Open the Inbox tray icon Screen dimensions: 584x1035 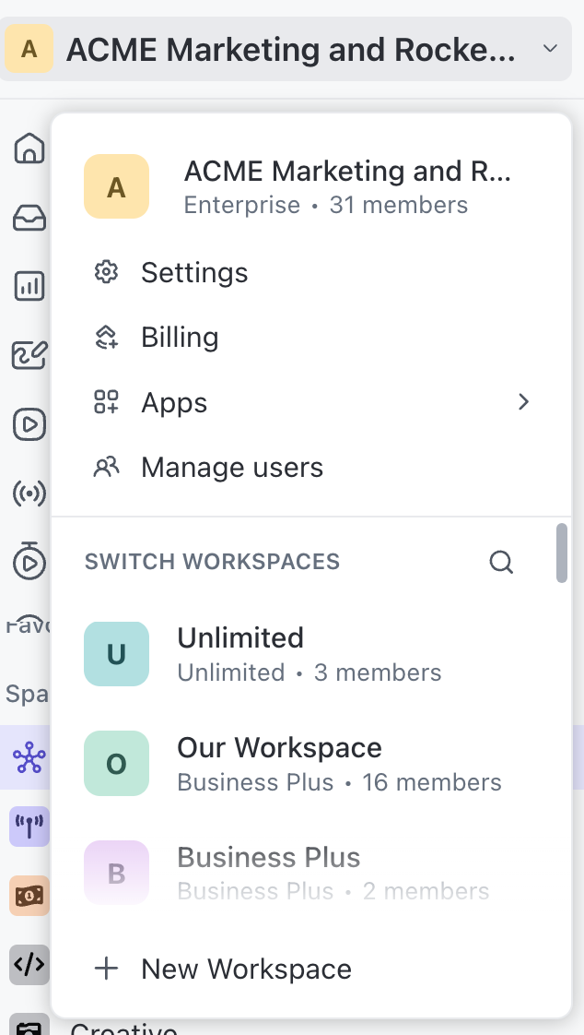(29, 218)
